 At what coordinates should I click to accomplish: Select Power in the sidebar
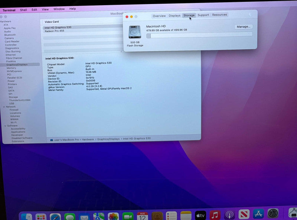pyautogui.click(x=11, y=81)
